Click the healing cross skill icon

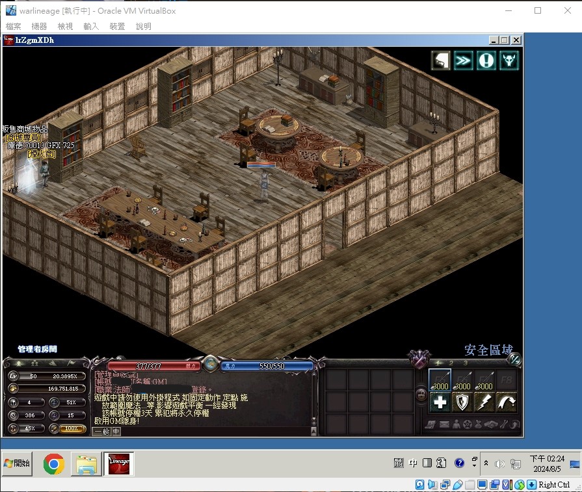click(440, 402)
